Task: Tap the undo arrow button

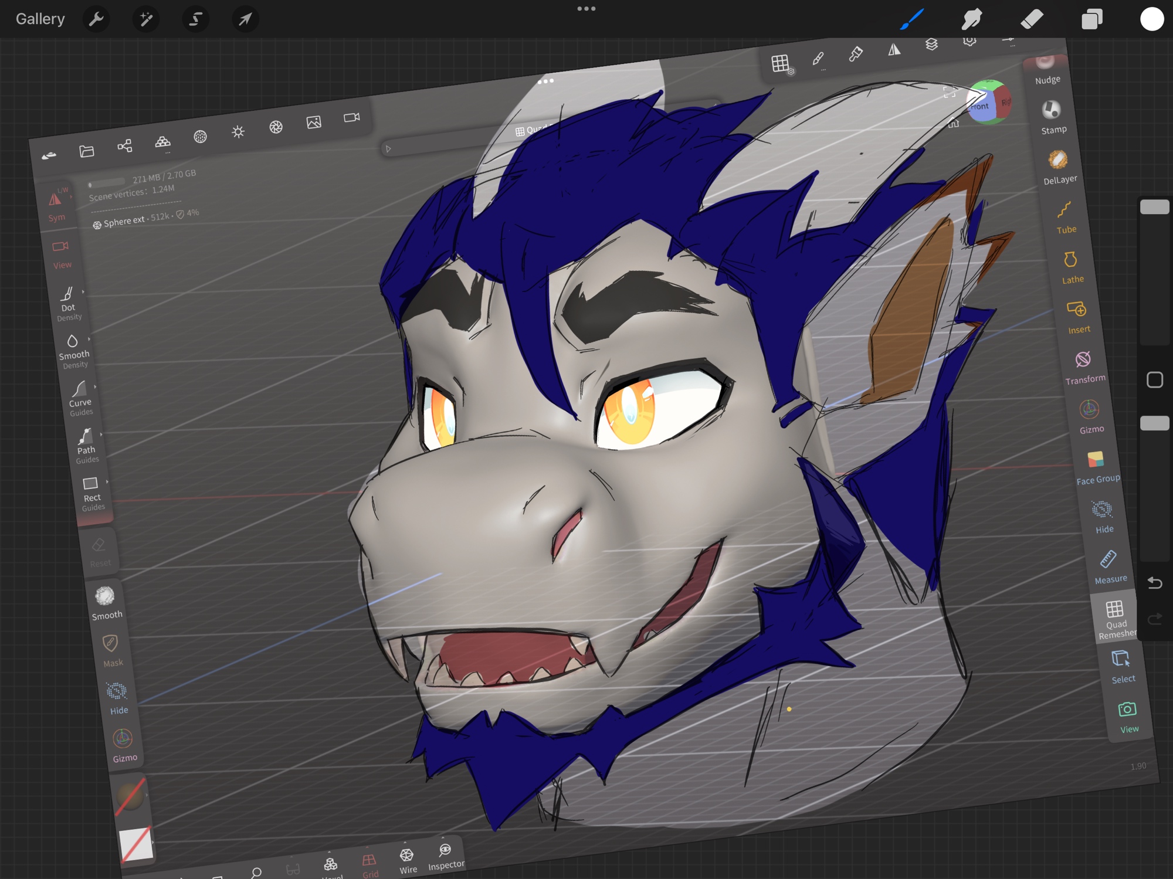Action: click(1154, 582)
